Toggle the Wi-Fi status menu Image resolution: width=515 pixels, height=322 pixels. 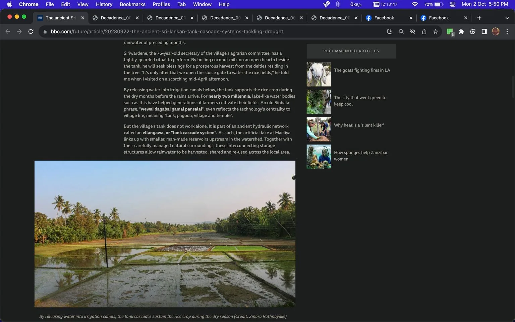coord(414,4)
